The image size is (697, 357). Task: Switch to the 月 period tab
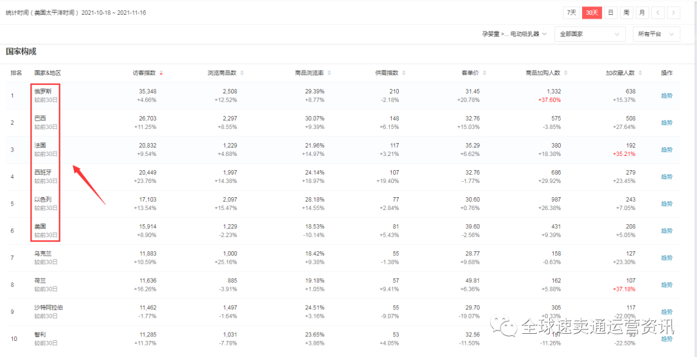click(641, 12)
